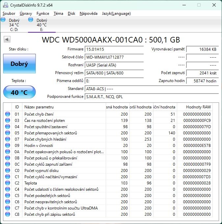
Task: Click RAW value 0000000007D3
Action: point(197,177)
